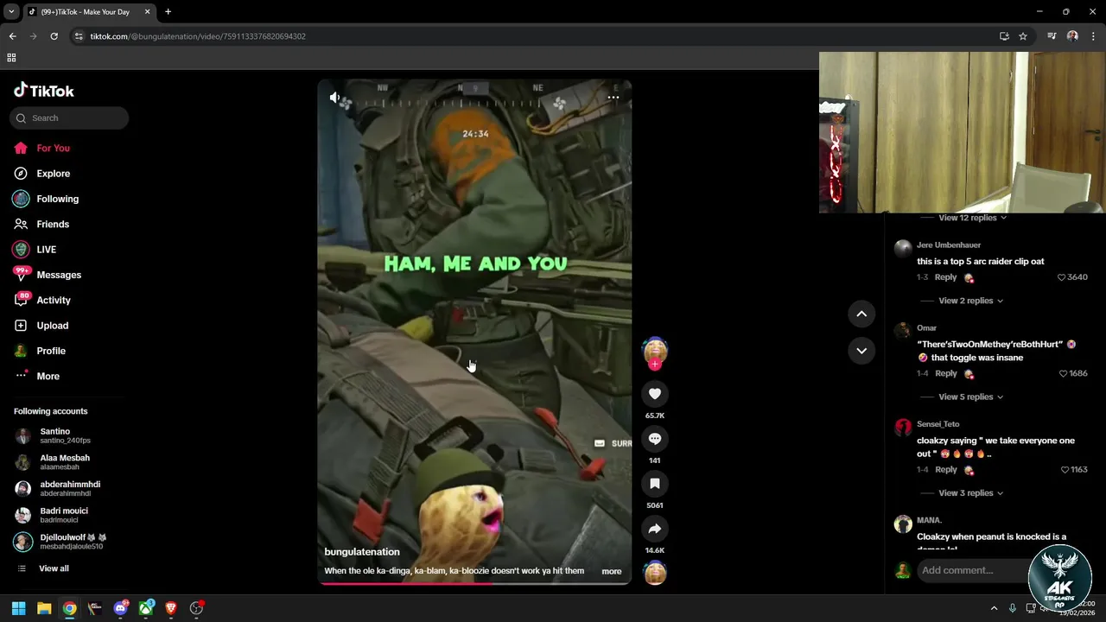Open Badri mouici's followed account
1106x622 pixels.
click(x=65, y=515)
